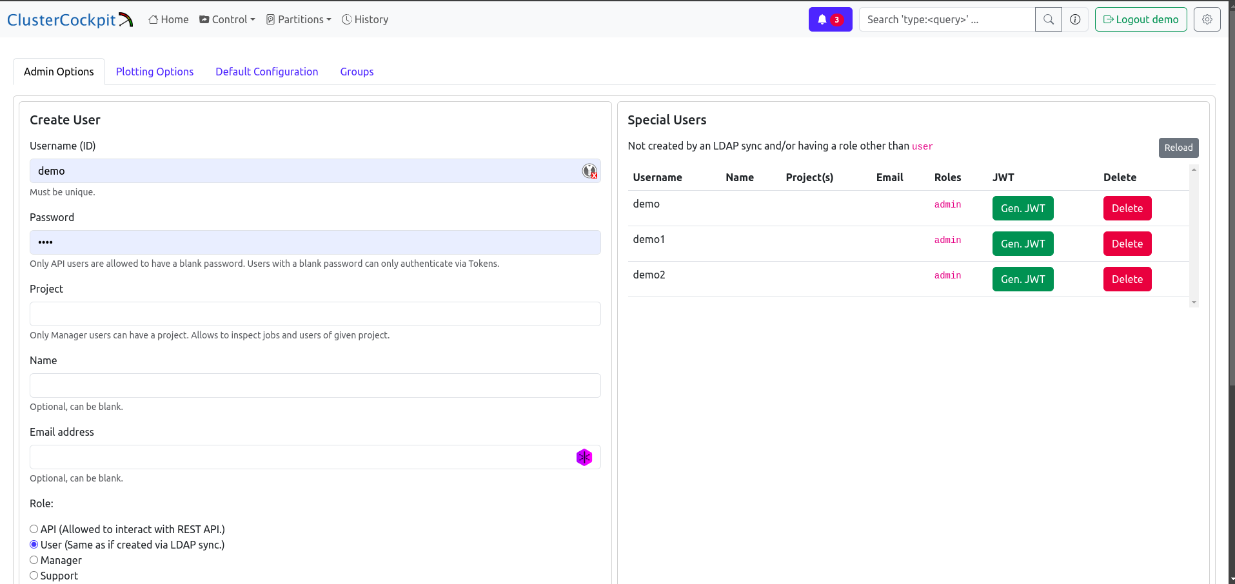Switch to the Plotting Options tab
Viewport: 1235px width, 584px height.
155,72
